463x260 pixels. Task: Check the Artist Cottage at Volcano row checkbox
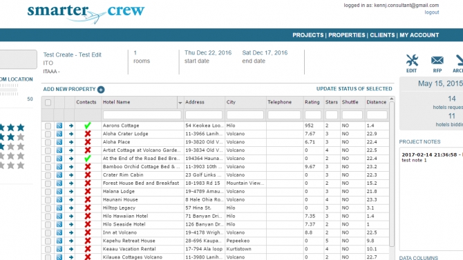coord(48,150)
